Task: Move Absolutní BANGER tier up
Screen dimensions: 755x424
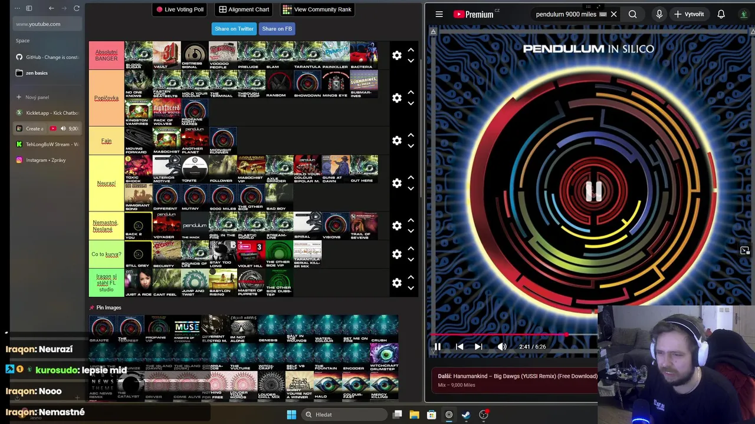Action: coord(411,50)
